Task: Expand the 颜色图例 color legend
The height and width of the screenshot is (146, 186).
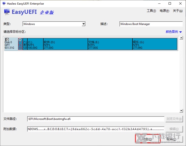Action: [x=174, y=32]
